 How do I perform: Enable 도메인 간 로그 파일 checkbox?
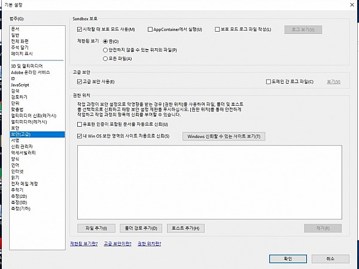268,81
